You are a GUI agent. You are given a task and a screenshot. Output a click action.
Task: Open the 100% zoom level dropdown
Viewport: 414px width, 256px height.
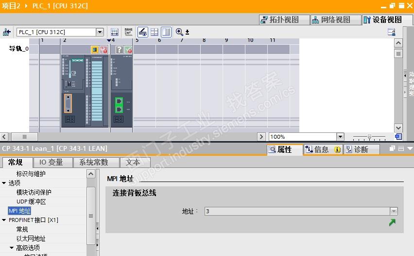tap(340, 137)
